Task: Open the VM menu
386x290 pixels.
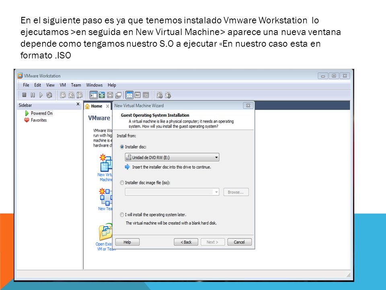Action: 63,85
